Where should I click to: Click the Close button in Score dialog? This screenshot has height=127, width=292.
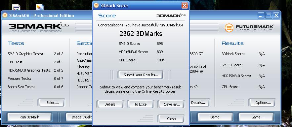[x=171, y=119]
